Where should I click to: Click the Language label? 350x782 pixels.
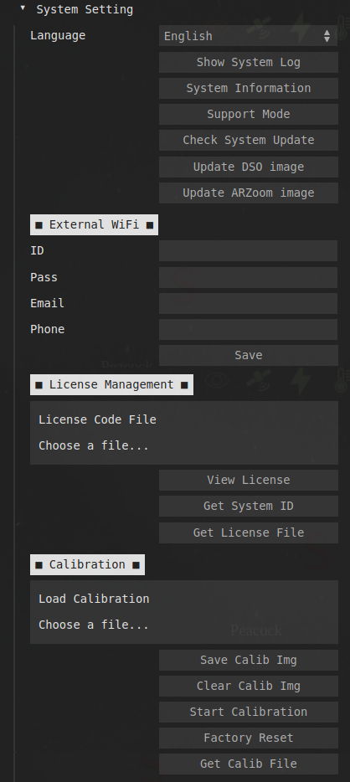(58, 36)
